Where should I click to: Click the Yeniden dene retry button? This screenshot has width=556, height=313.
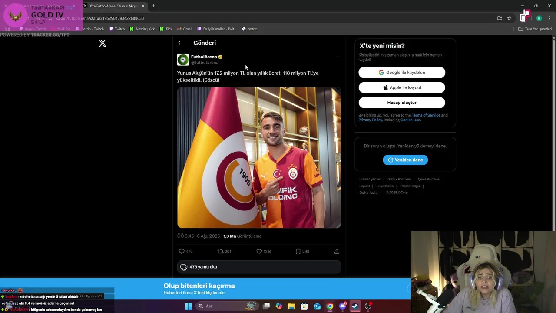point(405,160)
